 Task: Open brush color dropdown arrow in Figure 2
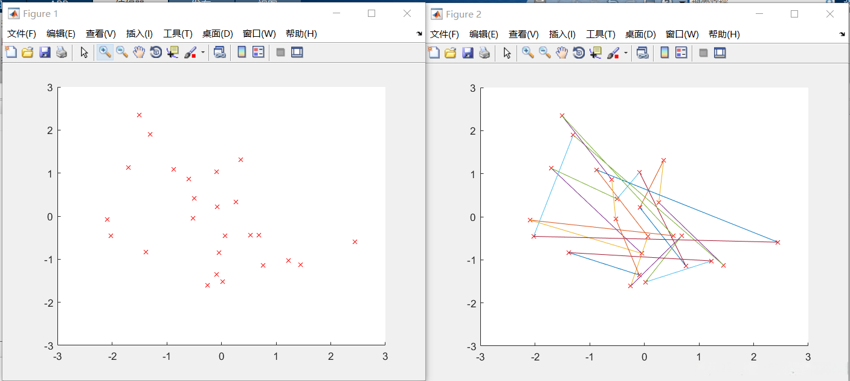pyautogui.click(x=626, y=53)
